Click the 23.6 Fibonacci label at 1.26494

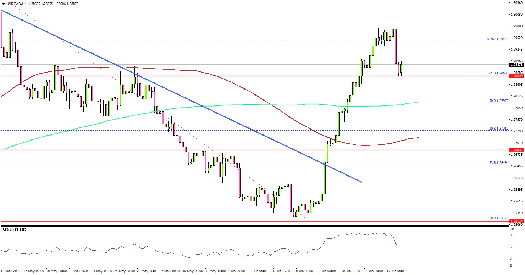(x=499, y=163)
